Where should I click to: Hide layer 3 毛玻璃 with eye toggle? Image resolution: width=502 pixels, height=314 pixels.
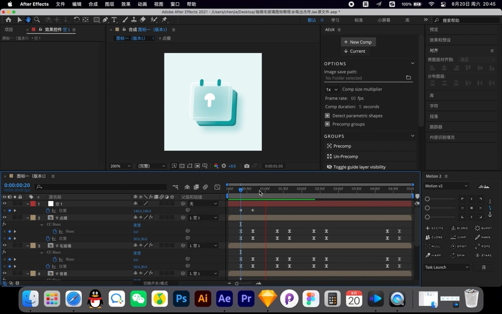point(5,246)
